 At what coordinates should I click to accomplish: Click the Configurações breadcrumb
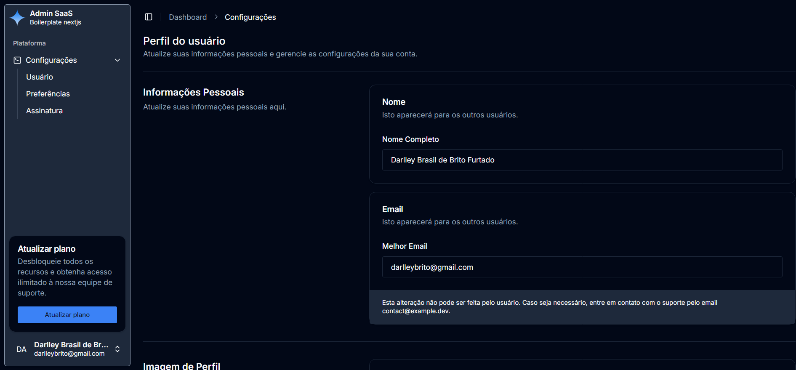(250, 17)
